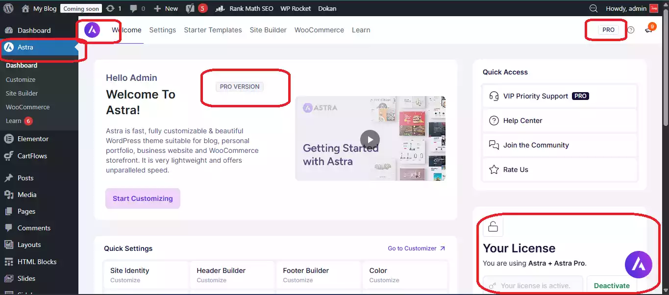Open Posts in sidebar
669x295 pixels.
click(x=39, y=178)
